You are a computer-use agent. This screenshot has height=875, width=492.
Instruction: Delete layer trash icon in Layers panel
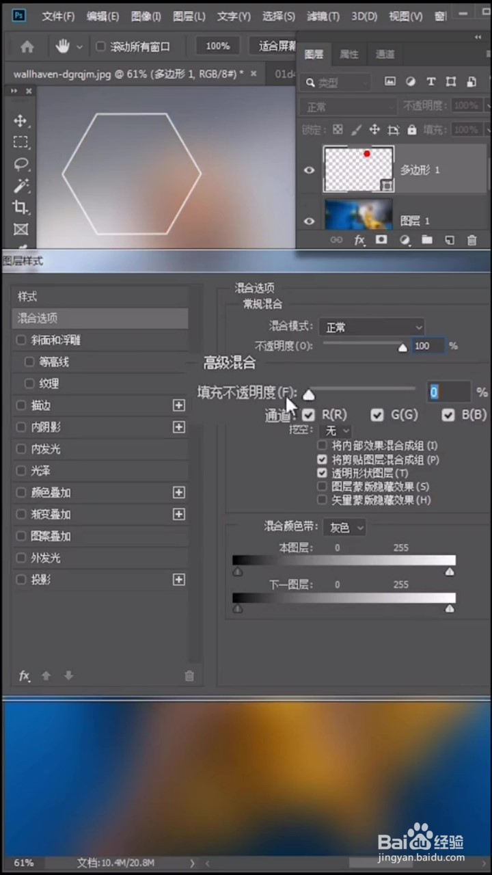coord(471,240)
